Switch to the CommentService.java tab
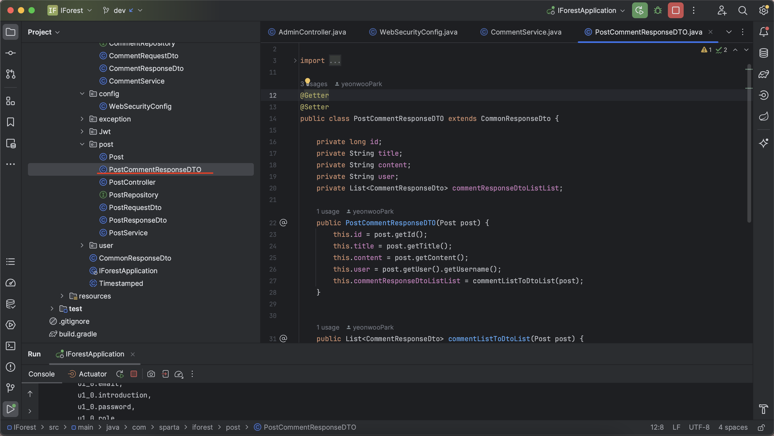Viewport: 774px width, 436px height. coord(525,32)
